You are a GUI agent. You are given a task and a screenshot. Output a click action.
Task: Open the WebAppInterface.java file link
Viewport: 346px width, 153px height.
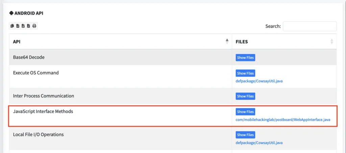283,120
